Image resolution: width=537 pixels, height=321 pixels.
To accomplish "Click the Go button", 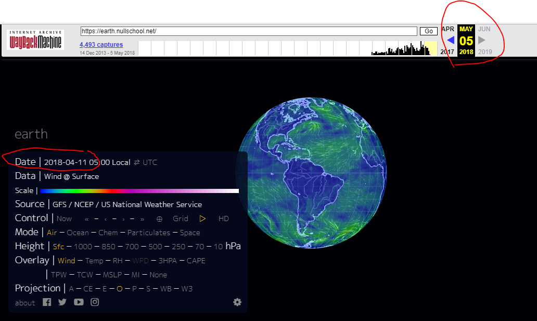I will click(x=429, y=31).
